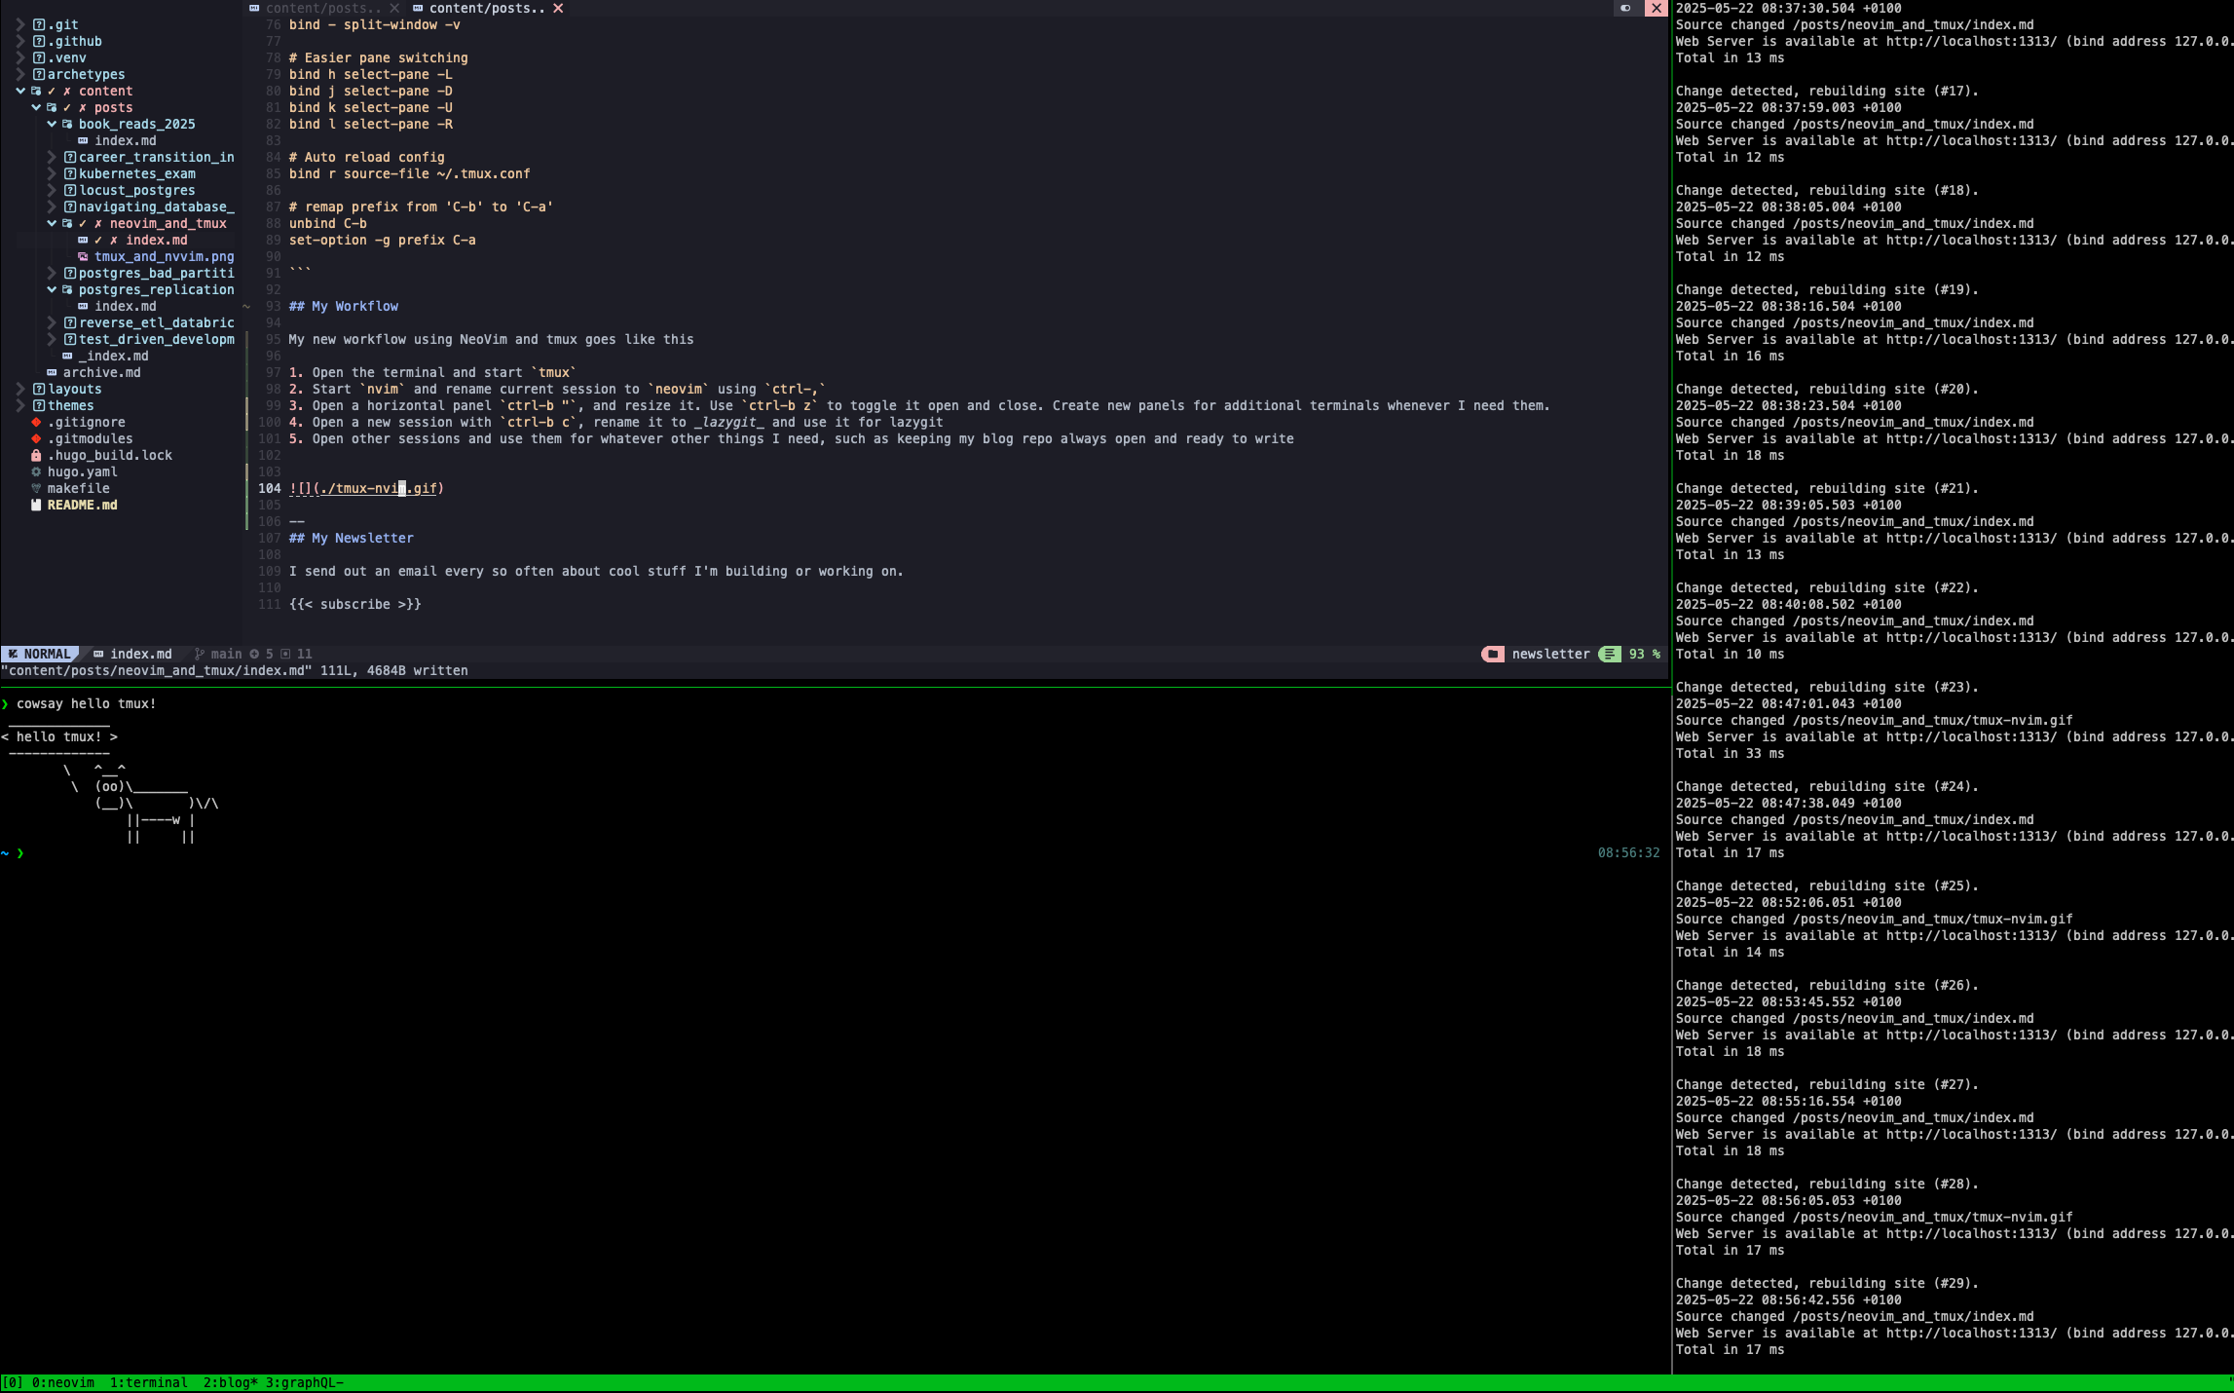Open archive.md in the file tree
Image resolution: width=2234 pixels, height=1393 pixels.
pos(101,373)
